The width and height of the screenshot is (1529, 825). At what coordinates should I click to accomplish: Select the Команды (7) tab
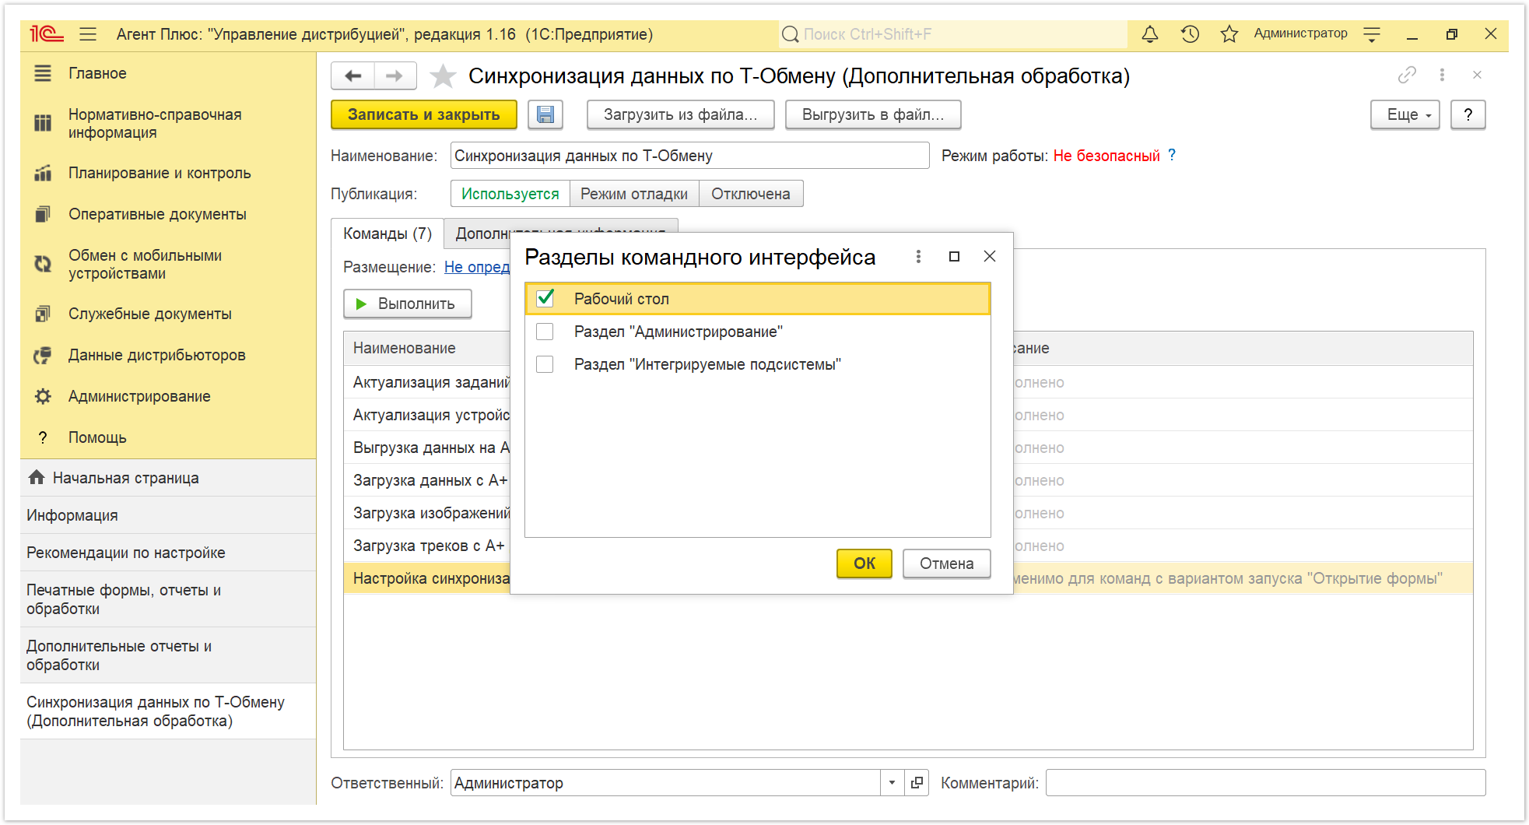[x=388, y=233]
